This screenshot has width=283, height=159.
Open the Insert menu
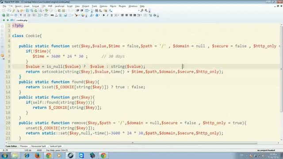[x=27, y=6]
